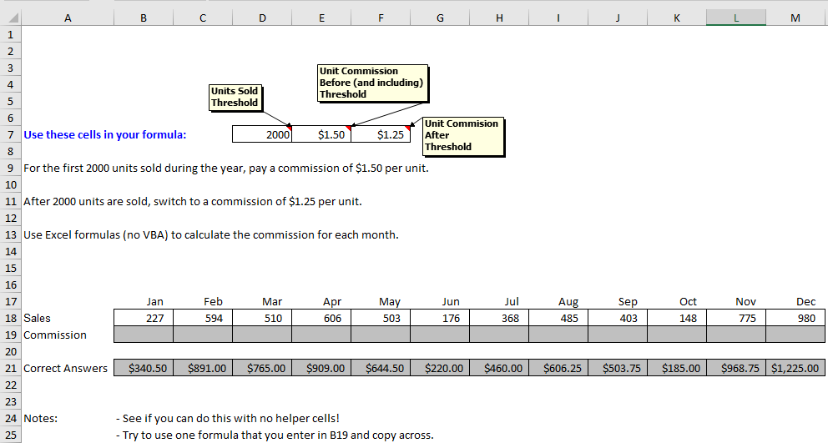Image resolution: width=828 pixels, height=443 pixels.
Task: Select column M header
Action: coord(795,18)
